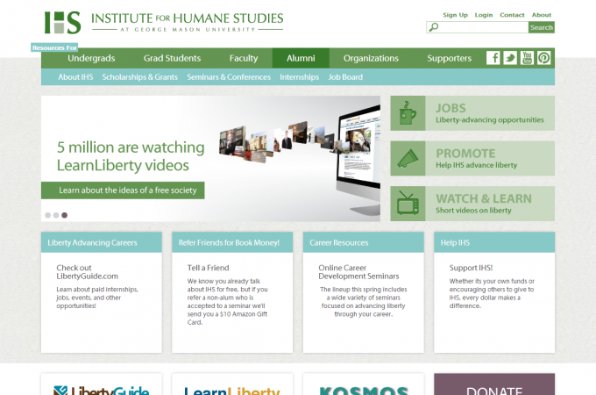Click the Login link
The image size is (596, 395).
pyautogui.click(x=484, y=15)
